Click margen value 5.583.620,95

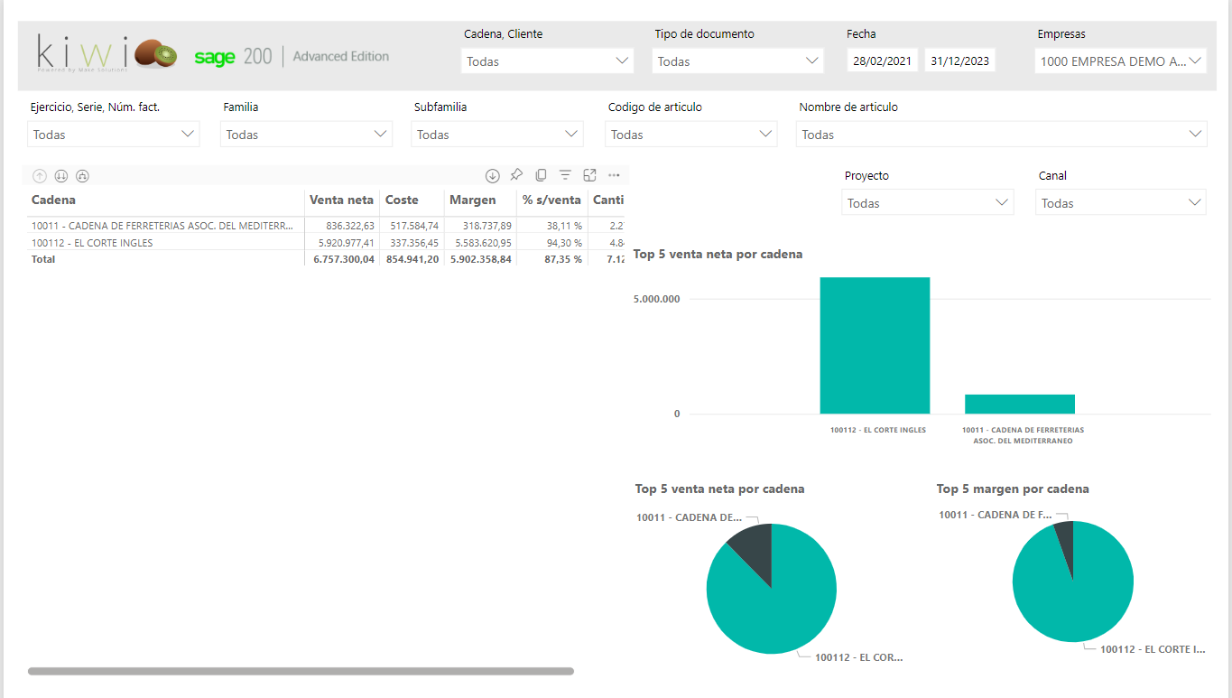click(483, 243)
